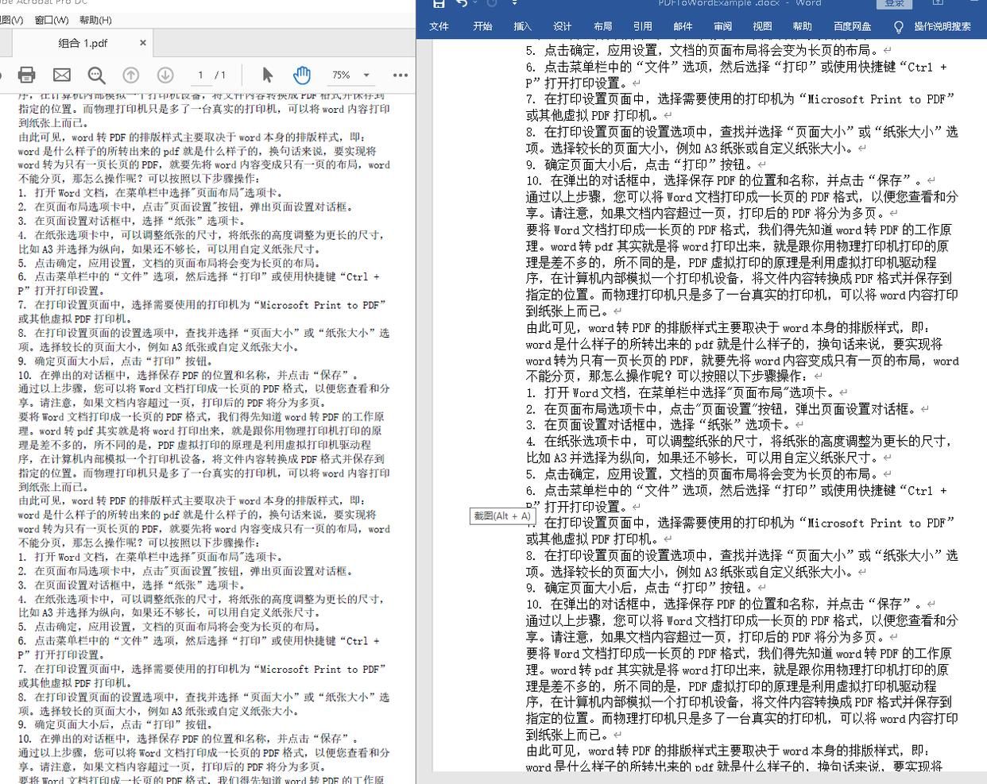This screenshot has height=784, width=987.
Task: Click the page number field in Acrobat
Action: 201,75
